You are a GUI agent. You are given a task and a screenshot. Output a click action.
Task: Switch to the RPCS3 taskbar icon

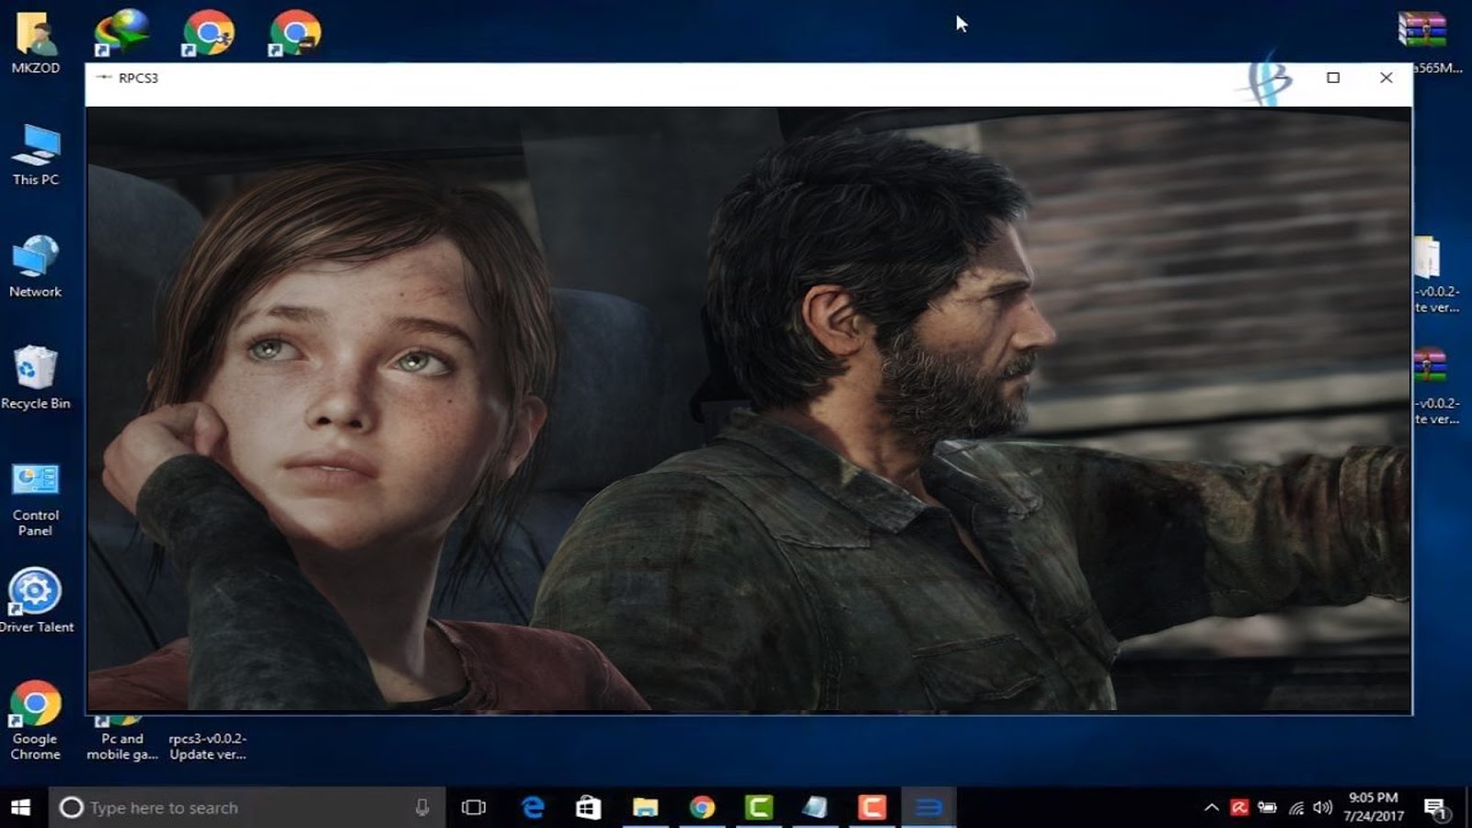(x=928, y=808)
